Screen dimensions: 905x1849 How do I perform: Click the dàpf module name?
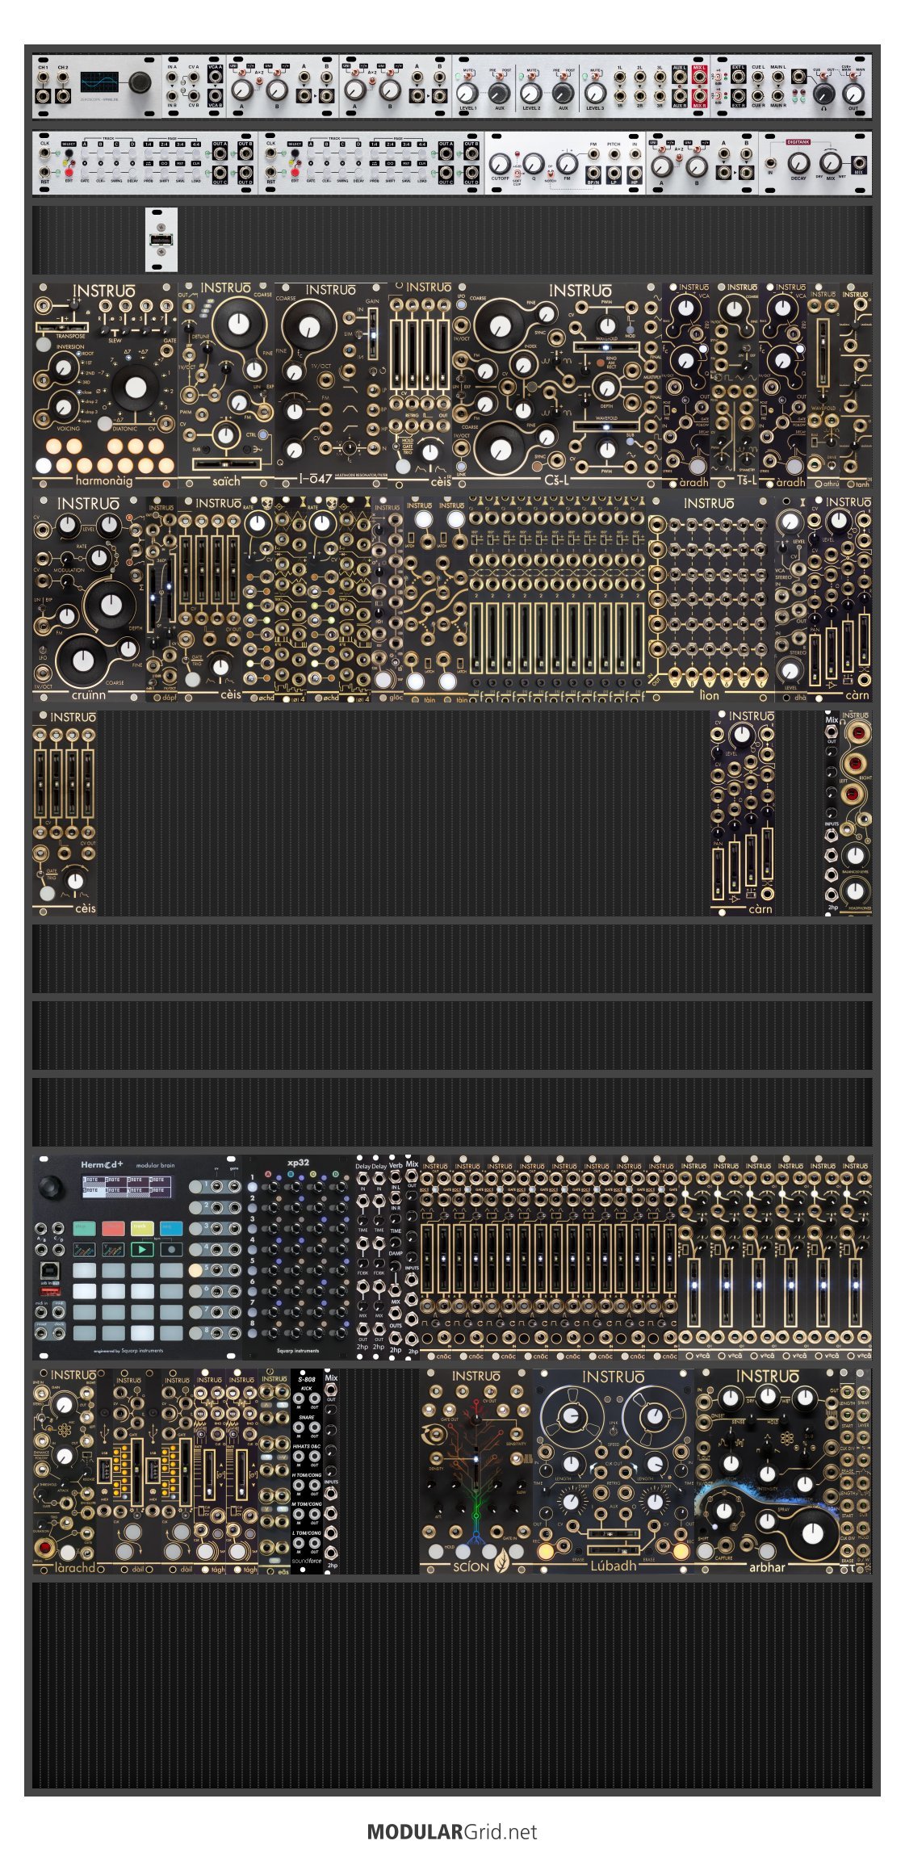click(170, 698)
